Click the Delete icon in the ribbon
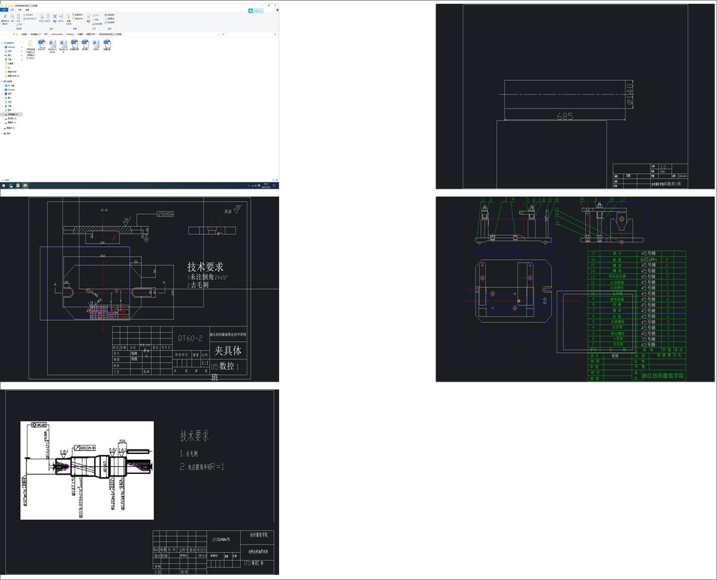The image size is (717, 580). 55,17
